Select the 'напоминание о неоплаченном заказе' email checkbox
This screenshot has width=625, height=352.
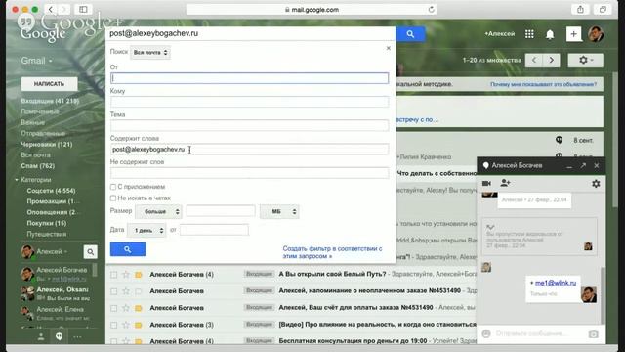pos(114,291)
